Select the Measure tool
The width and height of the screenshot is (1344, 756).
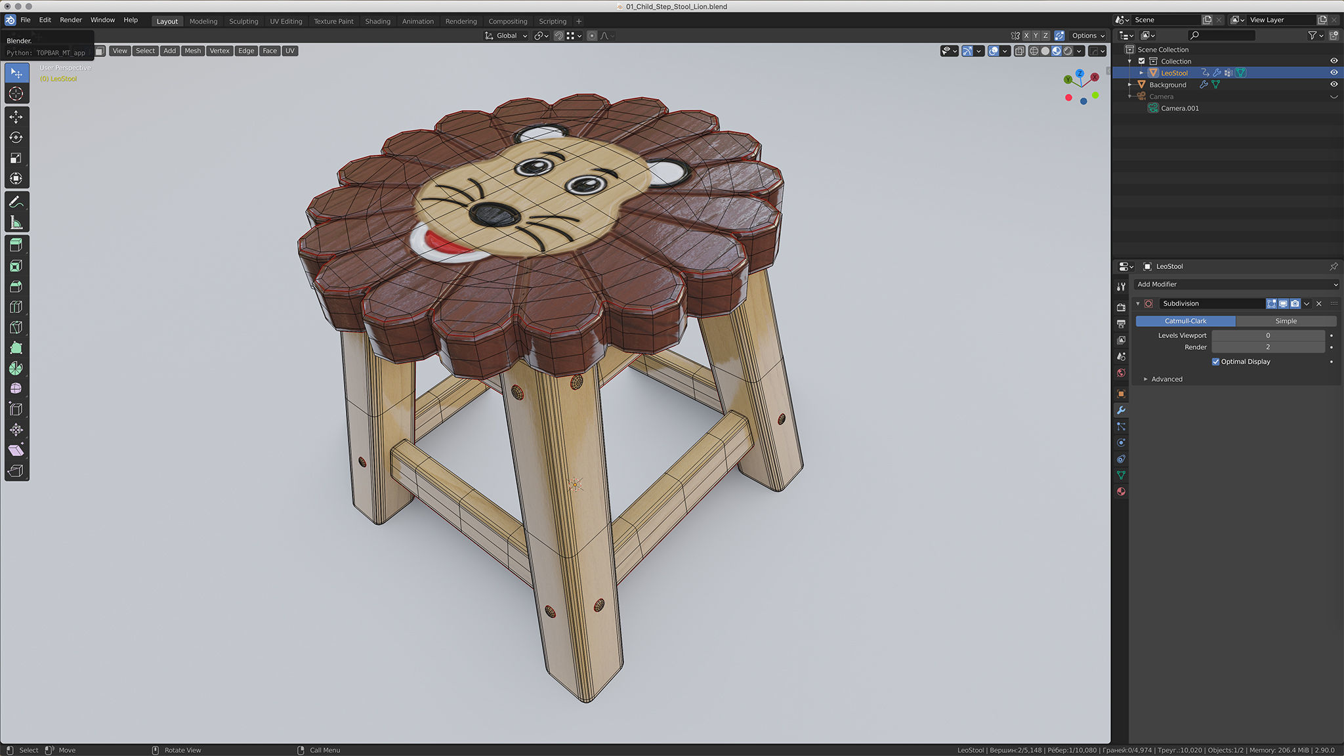tap(16, 223)
